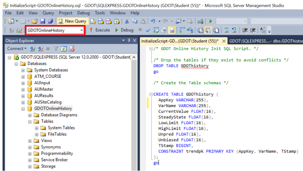303x171 pixels.
Task: Open the GDOTOnlineHistory database dropdown
Action: point(81,30)
